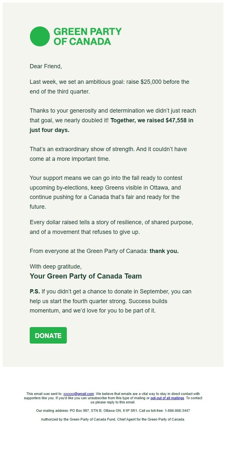Click the toll-free number 1-866-868-3447
Screen dimensions: 226x450
(177, 411)
